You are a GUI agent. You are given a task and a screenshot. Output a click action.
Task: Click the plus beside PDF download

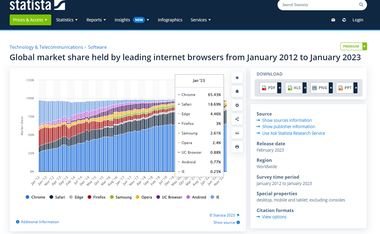coord(279,88)
